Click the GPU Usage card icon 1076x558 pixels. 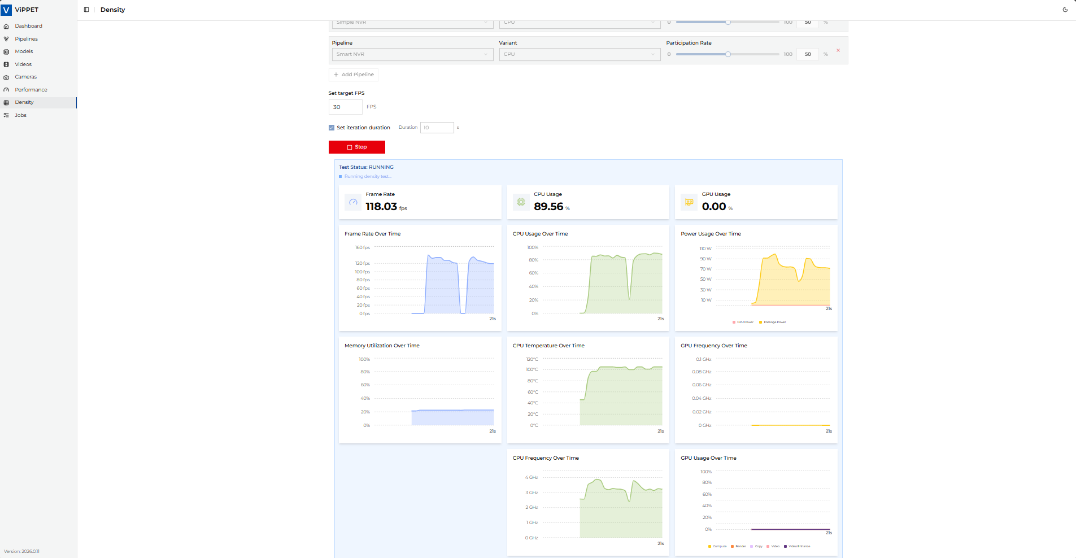pyautogui.click(x=689, y=202)
